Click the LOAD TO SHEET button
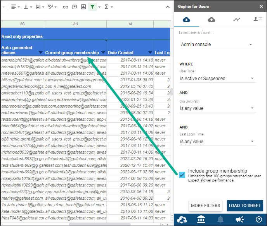Screen dimensions: 267x226 pyautogui.click(x=244, y=205)
